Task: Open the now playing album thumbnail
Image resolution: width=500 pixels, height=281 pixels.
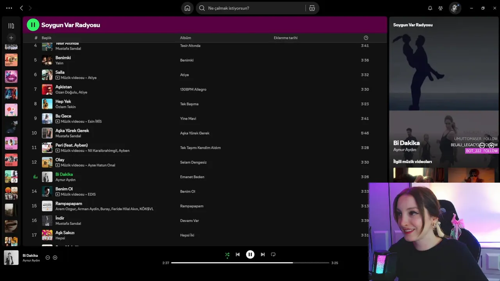Action: click(x=11, y=258)
